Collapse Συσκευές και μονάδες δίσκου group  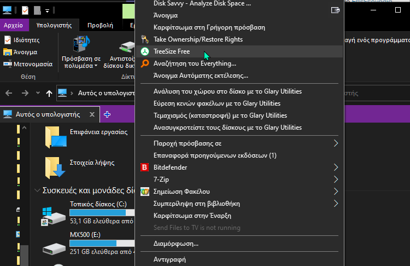(37, 190)
